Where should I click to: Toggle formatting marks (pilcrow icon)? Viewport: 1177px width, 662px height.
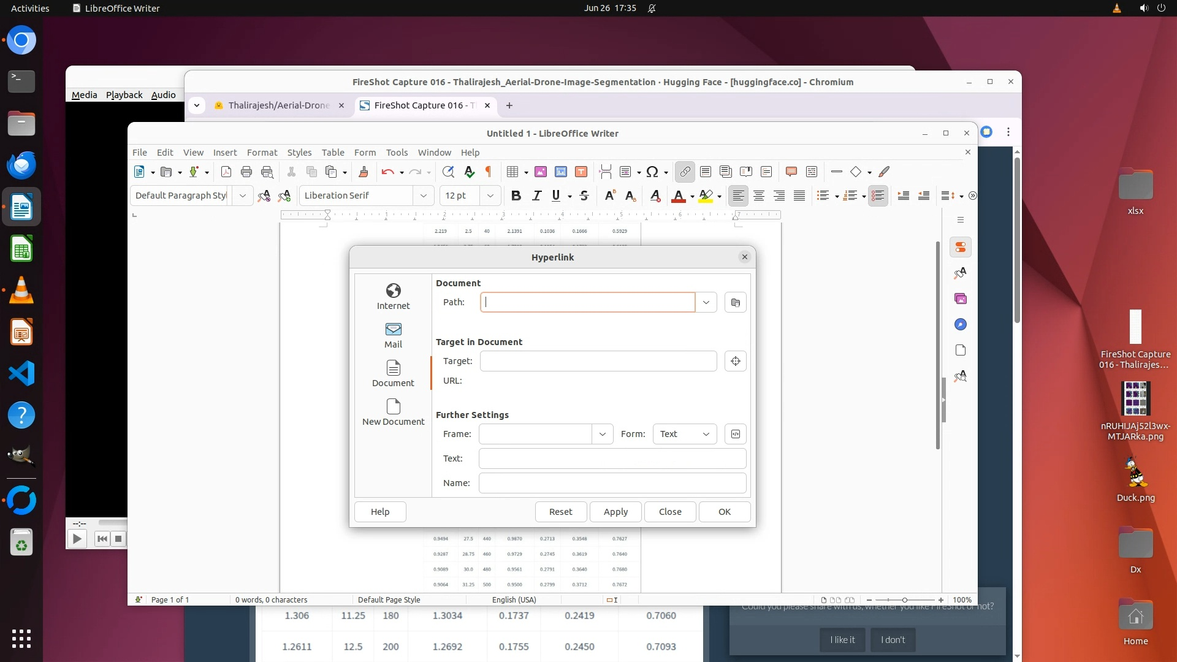[x=489, y=172]
